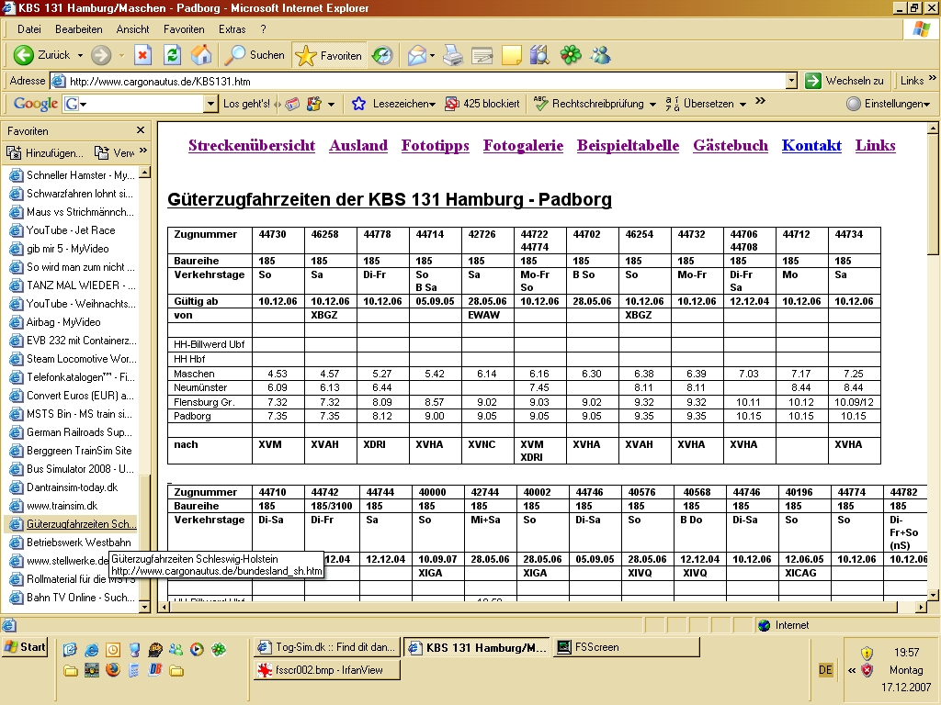Switch to Tog-Sim.dk taskbar window
The height and width of the screenshot is (705, 941).
click(x=327, y=647)
